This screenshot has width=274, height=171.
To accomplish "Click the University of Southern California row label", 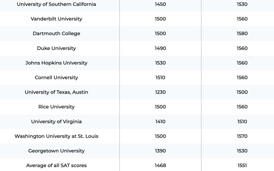I will (x=56, y=4).
